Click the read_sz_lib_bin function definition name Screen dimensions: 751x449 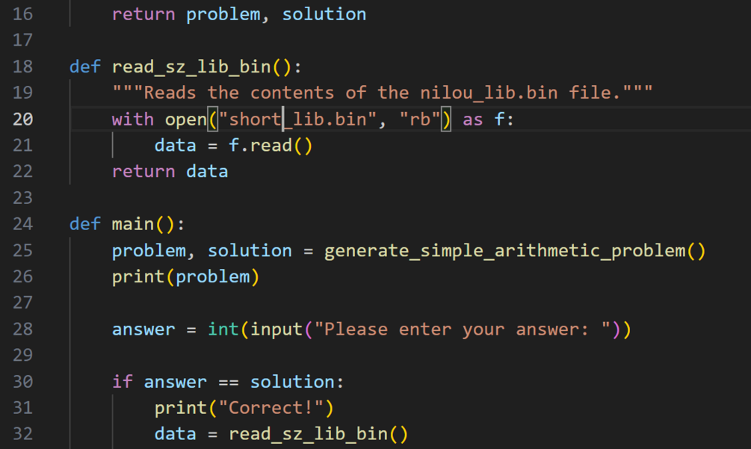[x=191, y=67]
